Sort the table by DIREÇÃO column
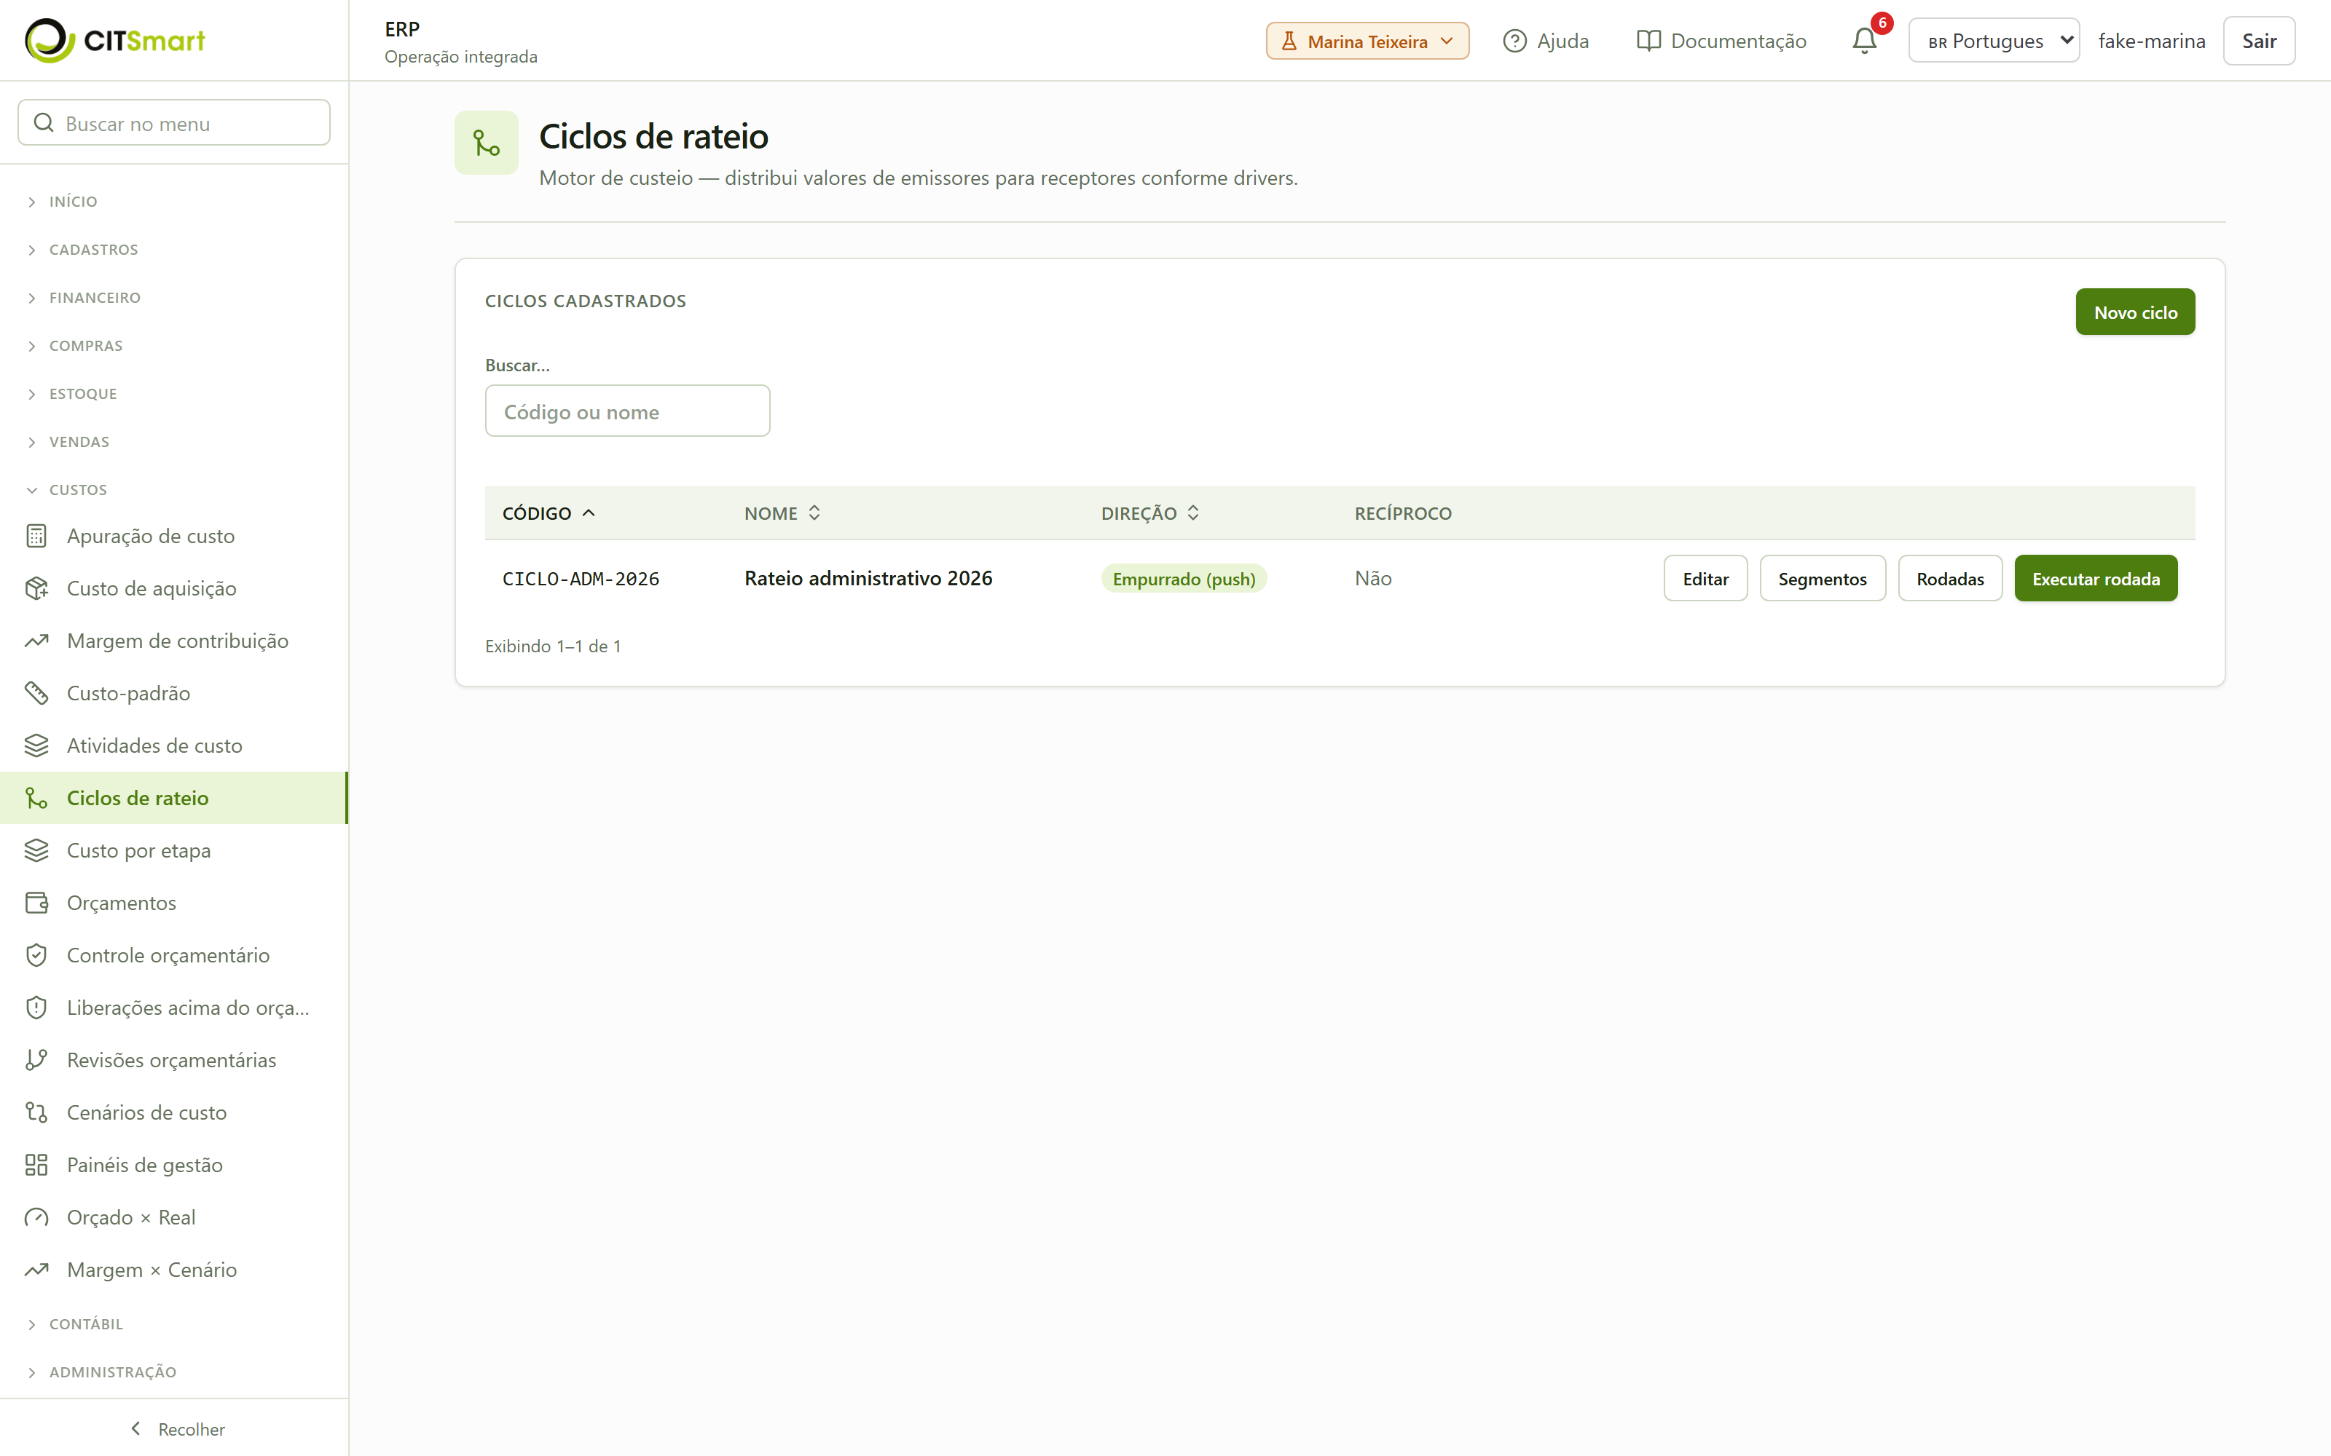 pyautogui.click(x=1150, y=513)
